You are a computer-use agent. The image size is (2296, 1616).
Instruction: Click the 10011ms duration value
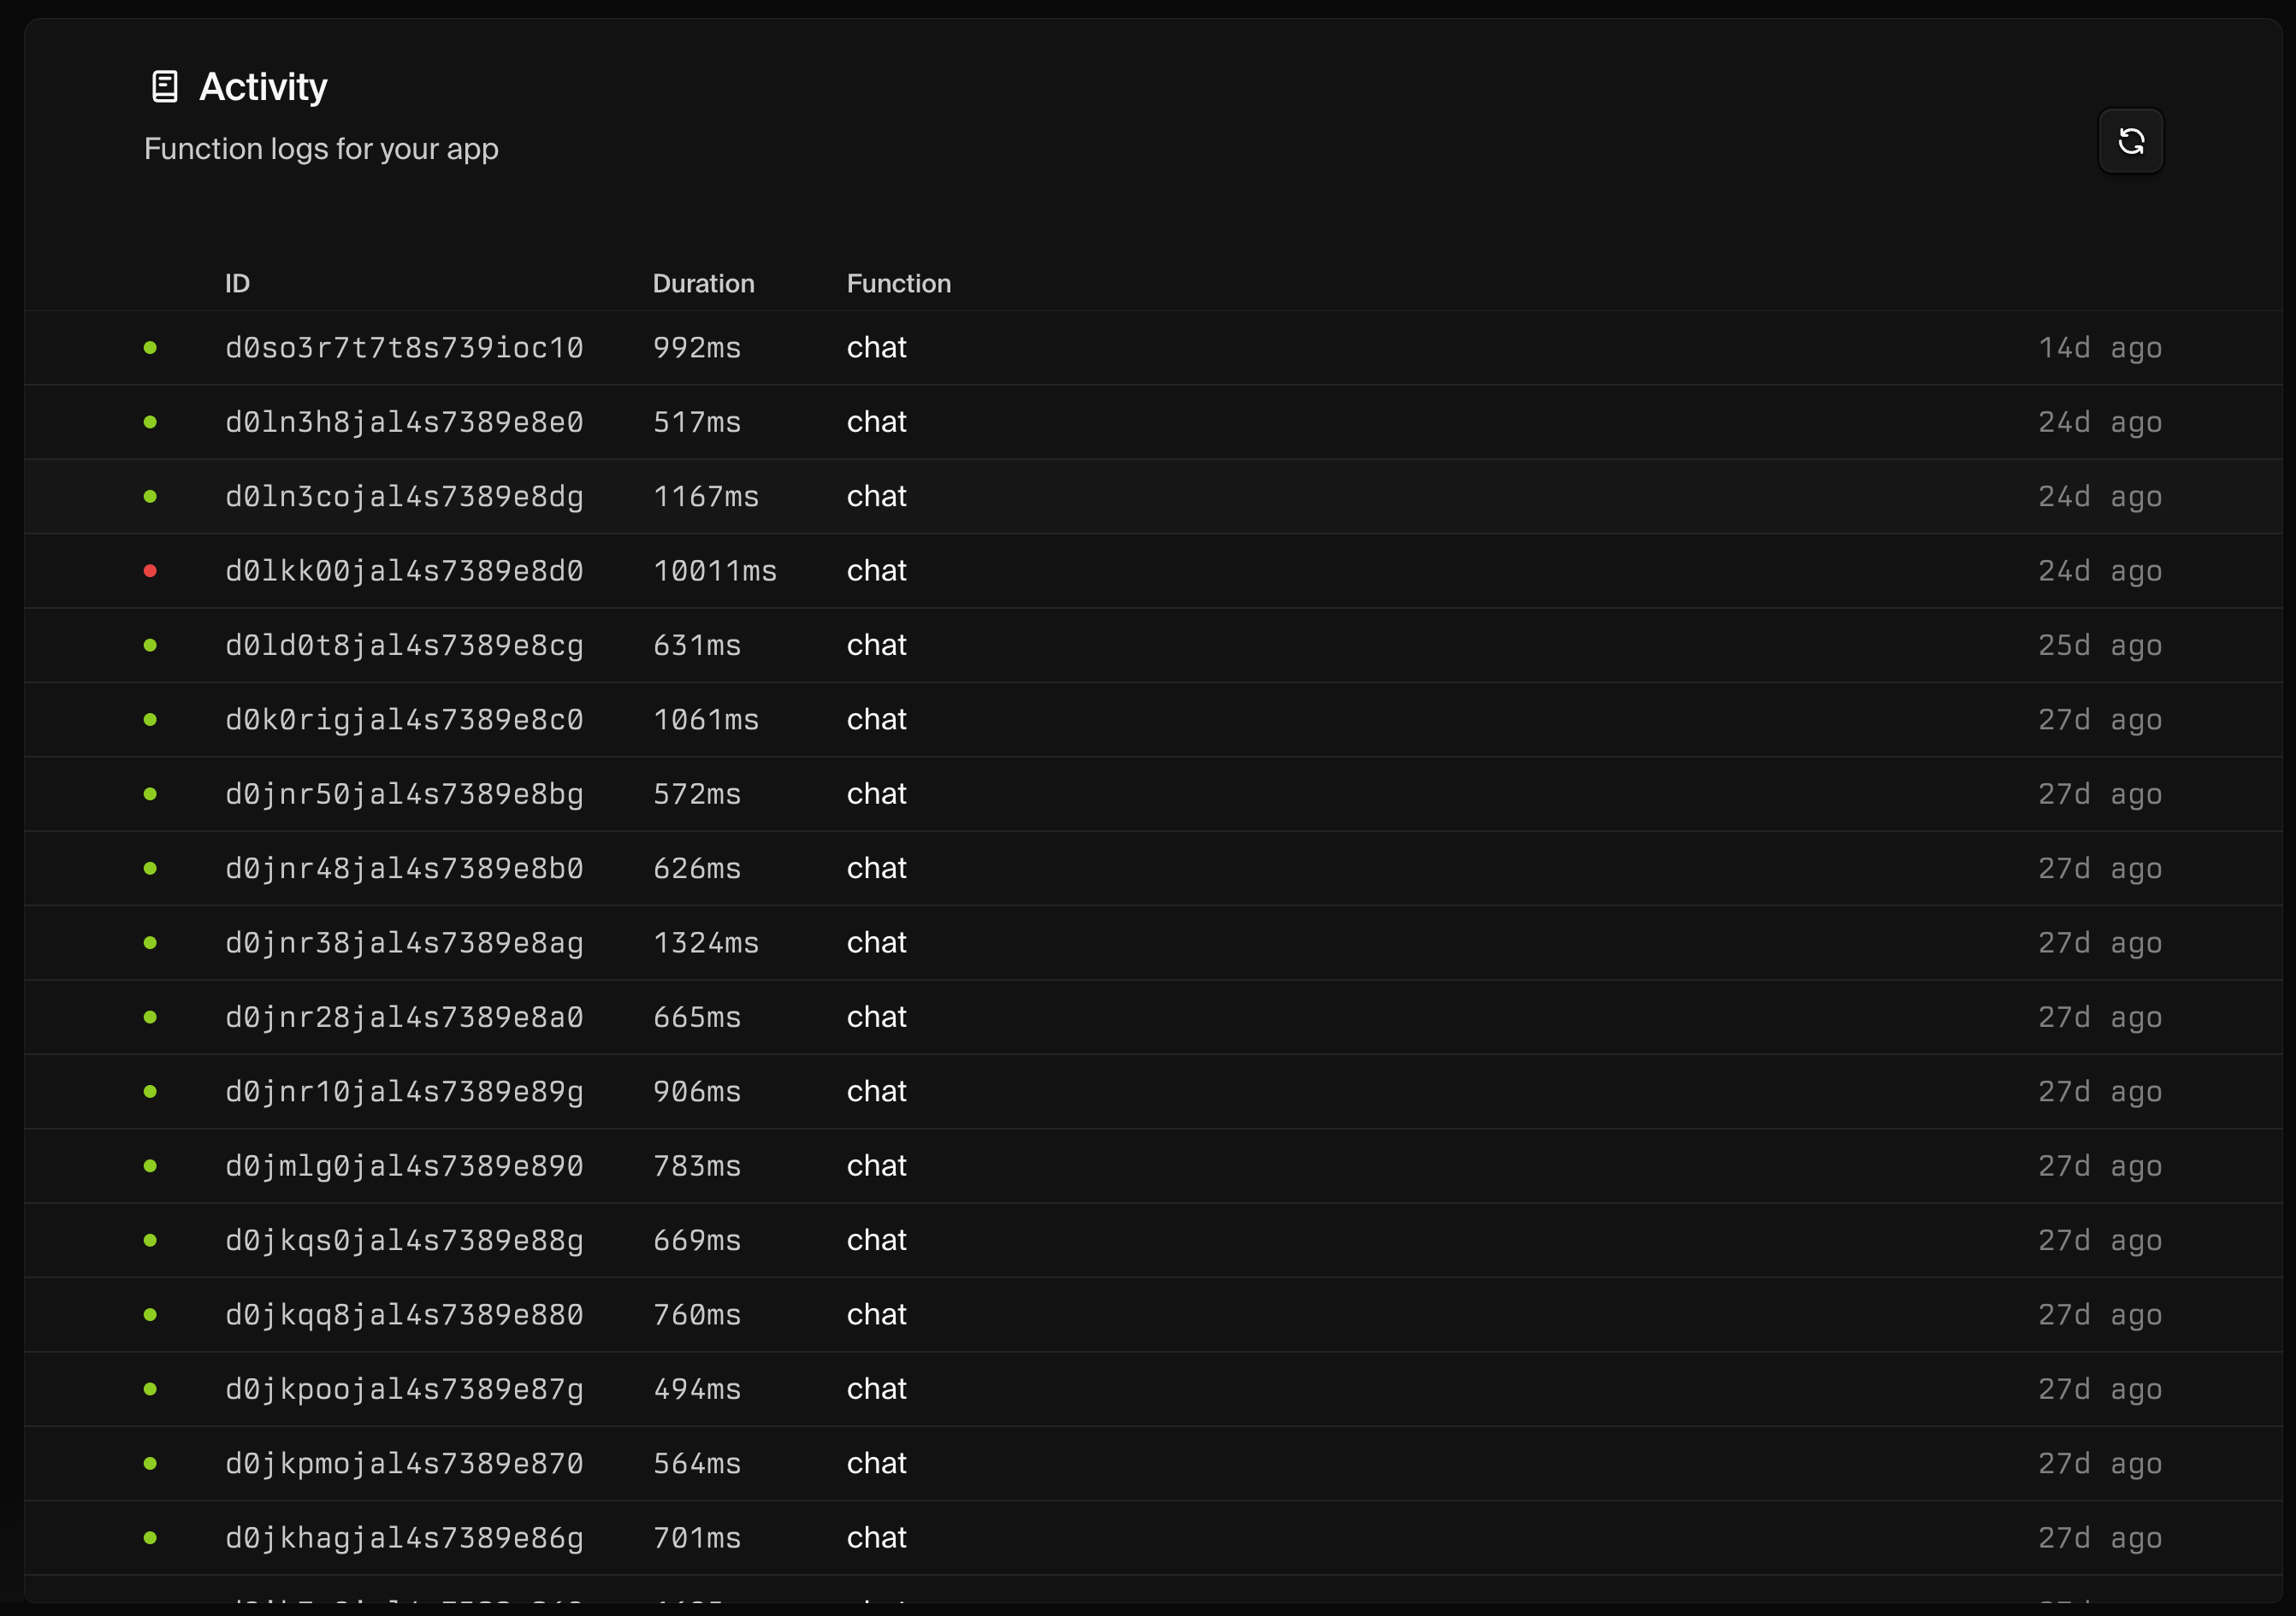point(714,570)
